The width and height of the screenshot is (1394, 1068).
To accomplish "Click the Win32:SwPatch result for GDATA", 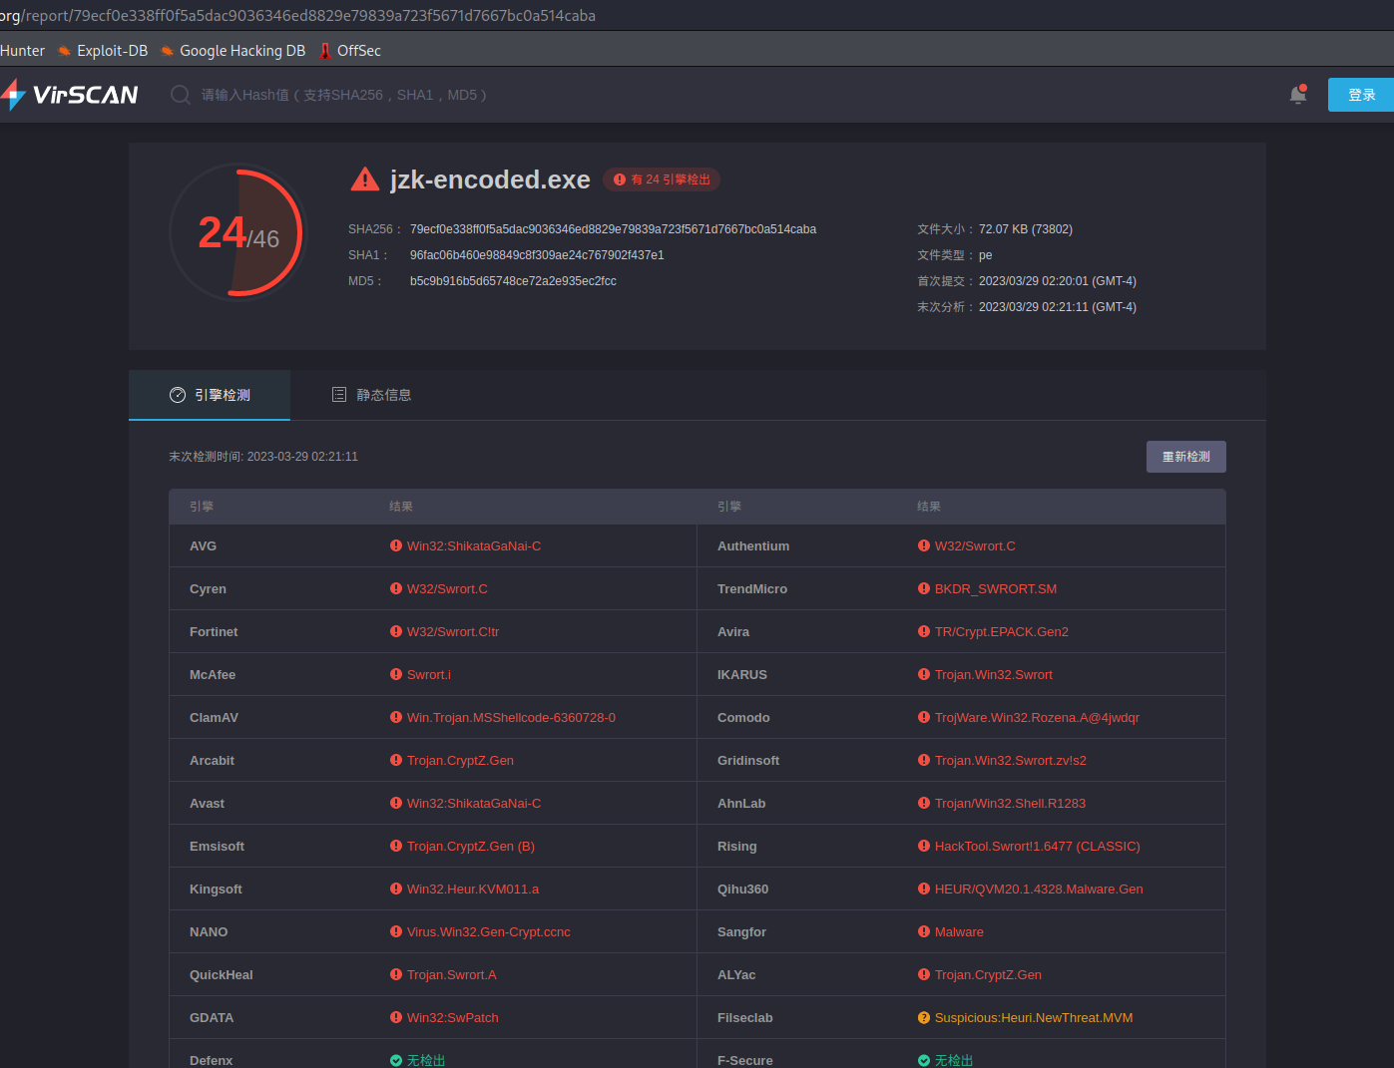I will click(x=453, y=1017).
